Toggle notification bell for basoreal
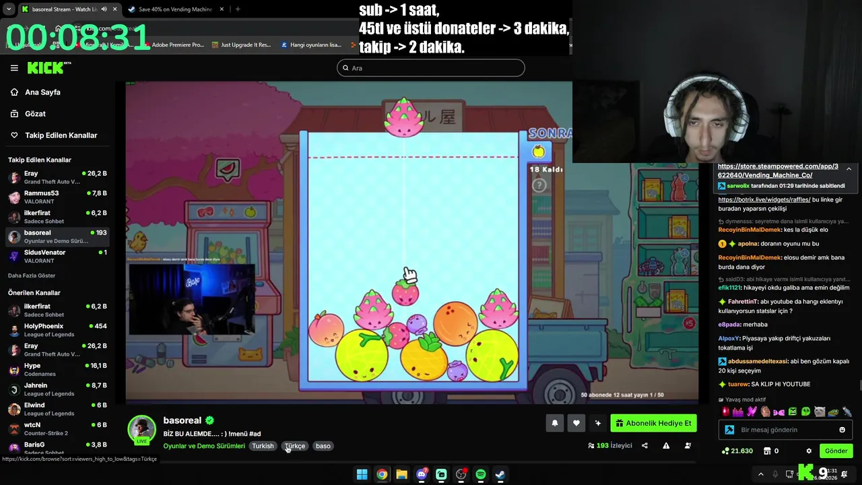 pos(555,423)
